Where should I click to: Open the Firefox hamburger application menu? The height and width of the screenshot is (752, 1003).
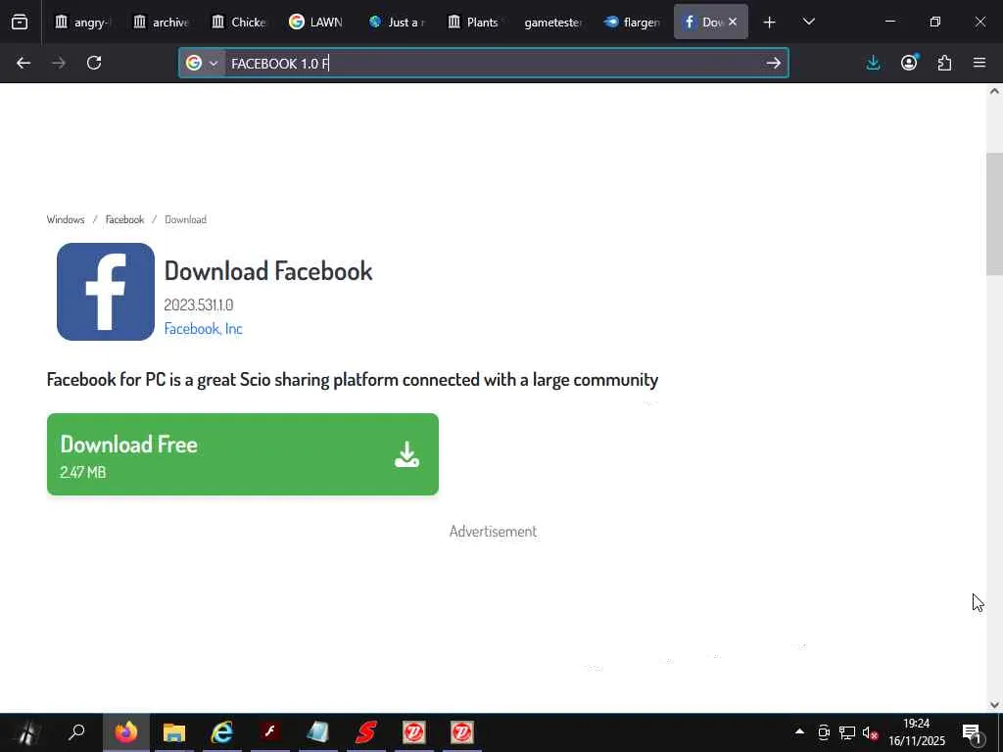coord(979,63)
